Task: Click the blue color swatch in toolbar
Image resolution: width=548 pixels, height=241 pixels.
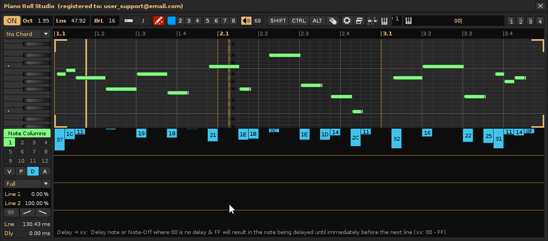Action: [x=171, y=21]
